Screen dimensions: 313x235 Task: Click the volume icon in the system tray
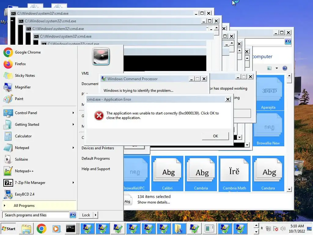283,229
